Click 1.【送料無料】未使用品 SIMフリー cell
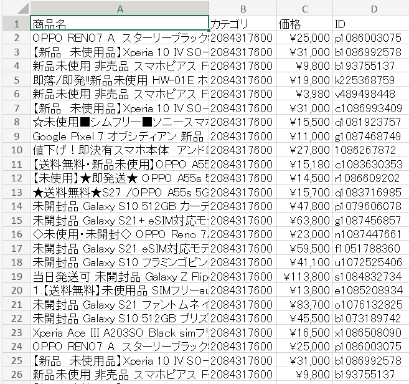The height and width of the screenshot is (384, 409). pos(120,290)
